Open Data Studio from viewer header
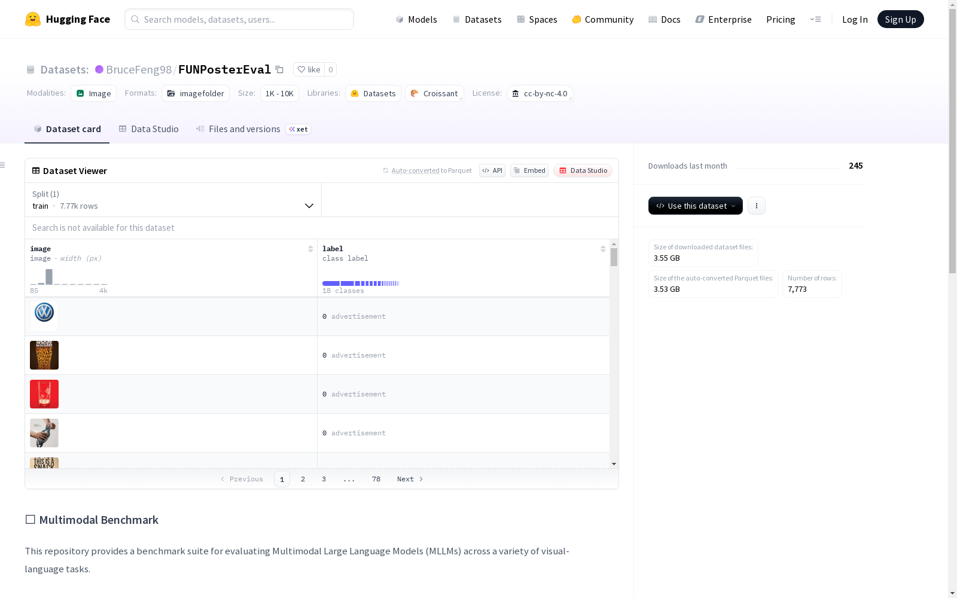Viewport: 957px width, 598px height. pos(583,170)
